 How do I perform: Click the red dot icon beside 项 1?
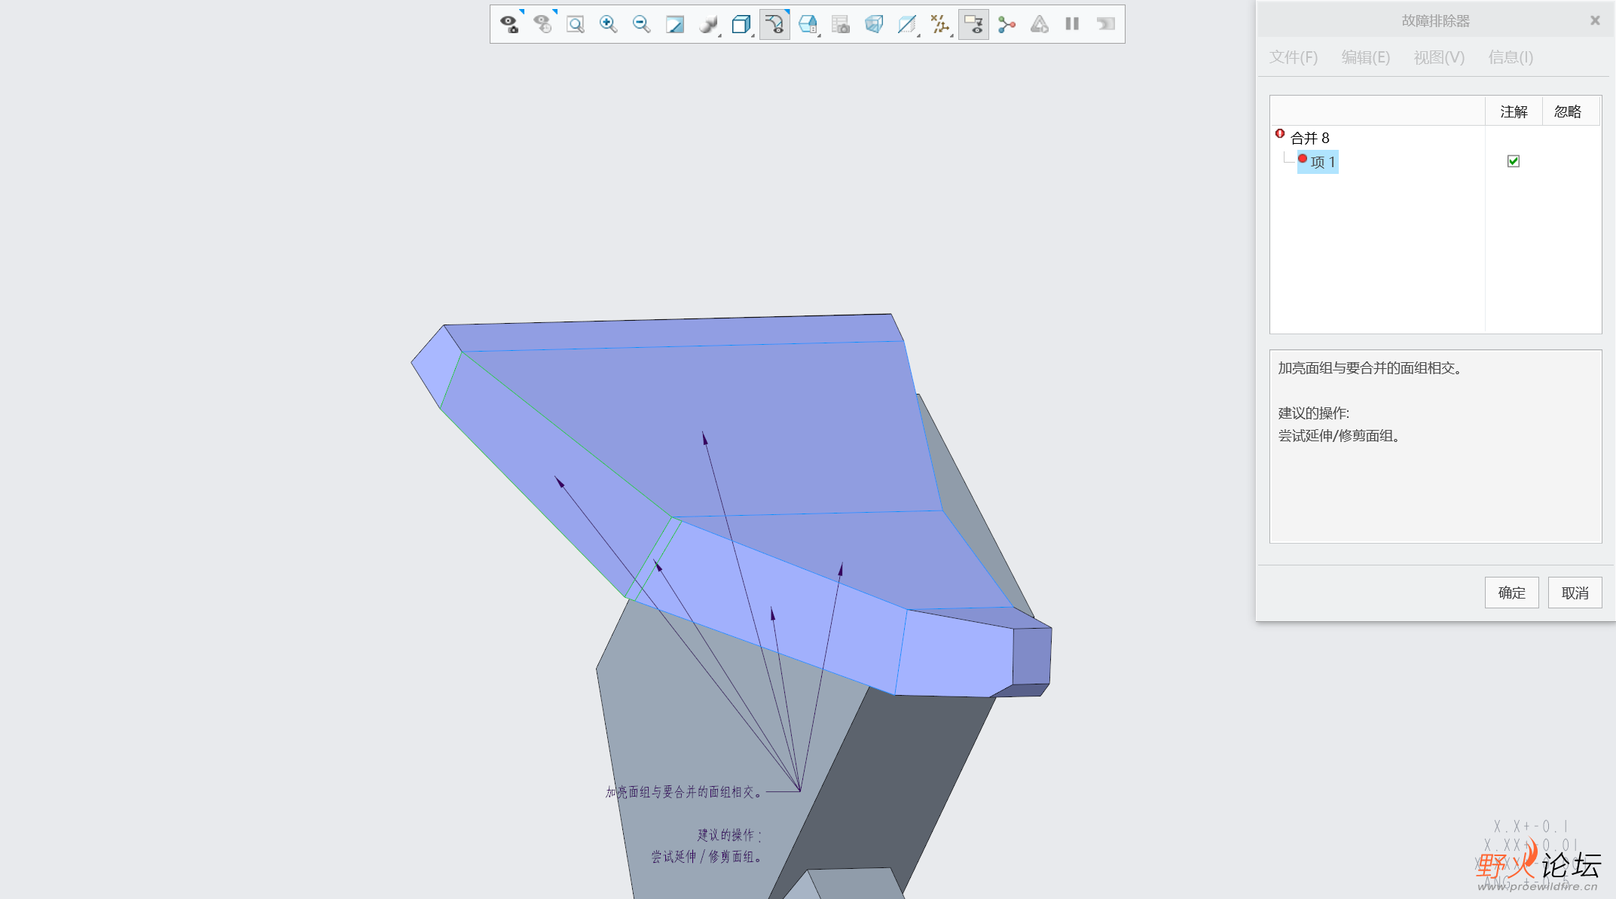1303,158
